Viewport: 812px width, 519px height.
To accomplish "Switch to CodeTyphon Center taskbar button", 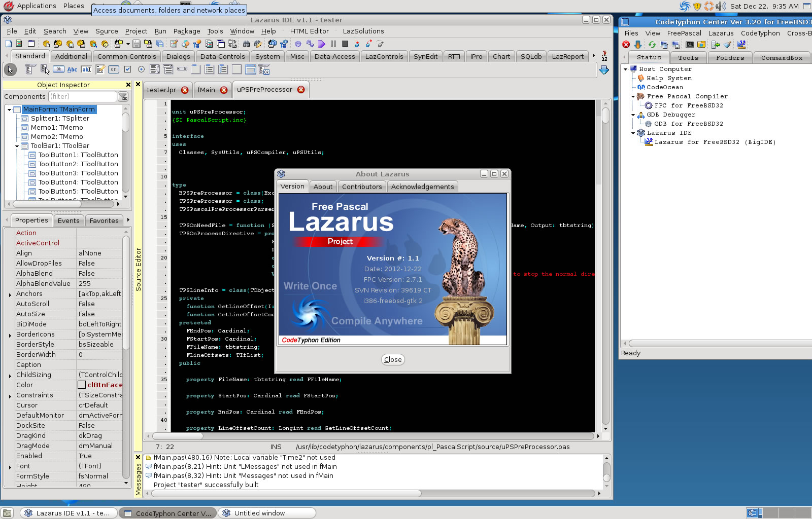I will pos(168,513).
